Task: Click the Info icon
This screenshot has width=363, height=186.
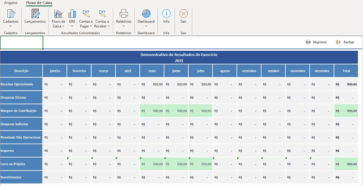Action: 166,14
